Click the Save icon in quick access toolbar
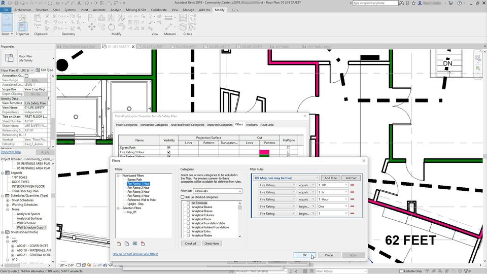487x274 pixels. click(17, 3)
